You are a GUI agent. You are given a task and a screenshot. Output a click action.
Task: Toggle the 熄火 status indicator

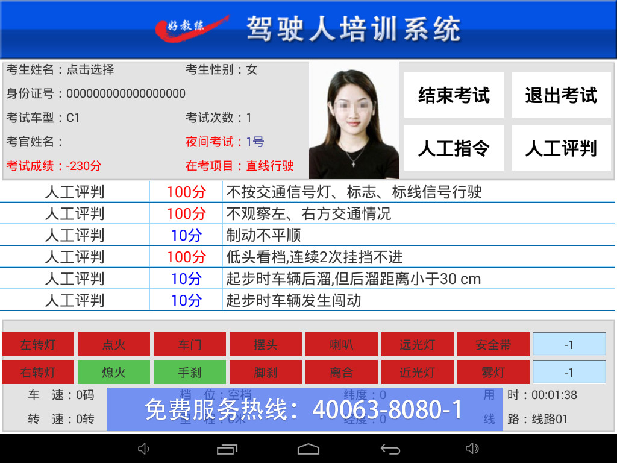pyautogui.click(x=114, y=373)
